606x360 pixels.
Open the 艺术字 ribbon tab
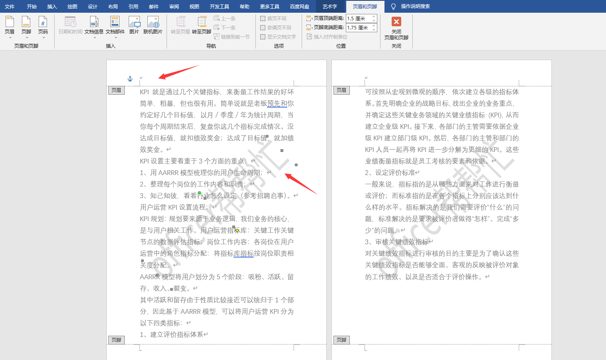pyautogui.click(x=330, y=6)
